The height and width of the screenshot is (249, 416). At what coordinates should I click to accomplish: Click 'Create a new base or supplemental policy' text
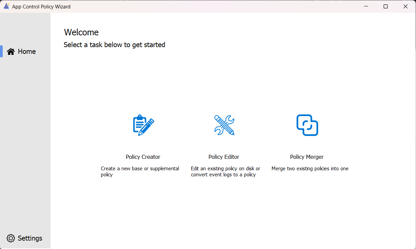point(140,172)
